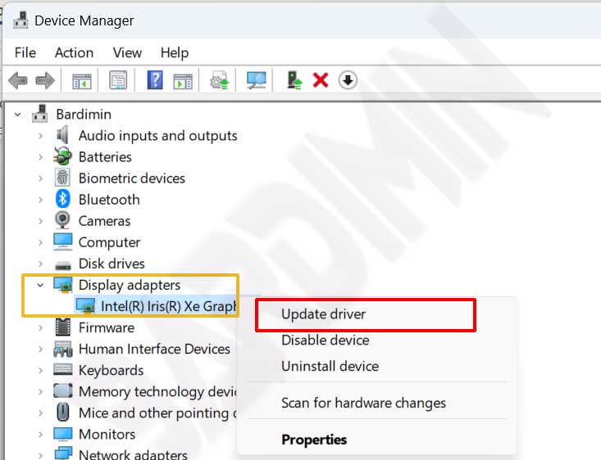Viewport: 601px width, 460px height.
Task: Toggle the action pane toolbar icon
Action: [183, 81]
